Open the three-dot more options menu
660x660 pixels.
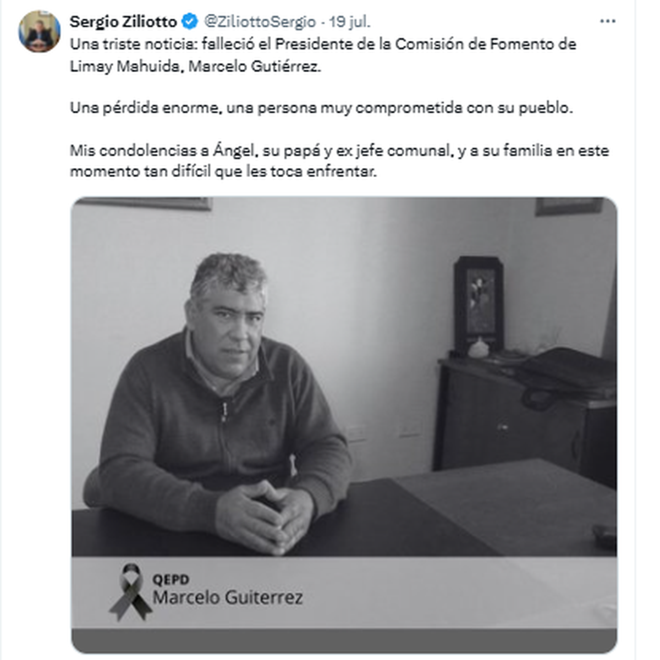(607, 21)
